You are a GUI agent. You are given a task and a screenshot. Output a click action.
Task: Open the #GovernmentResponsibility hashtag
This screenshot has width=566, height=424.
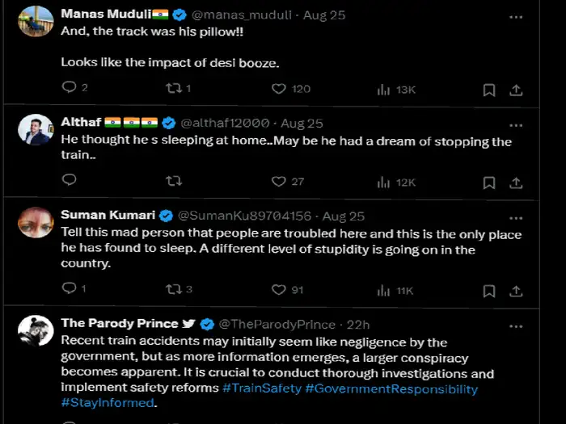click(391, 388)
